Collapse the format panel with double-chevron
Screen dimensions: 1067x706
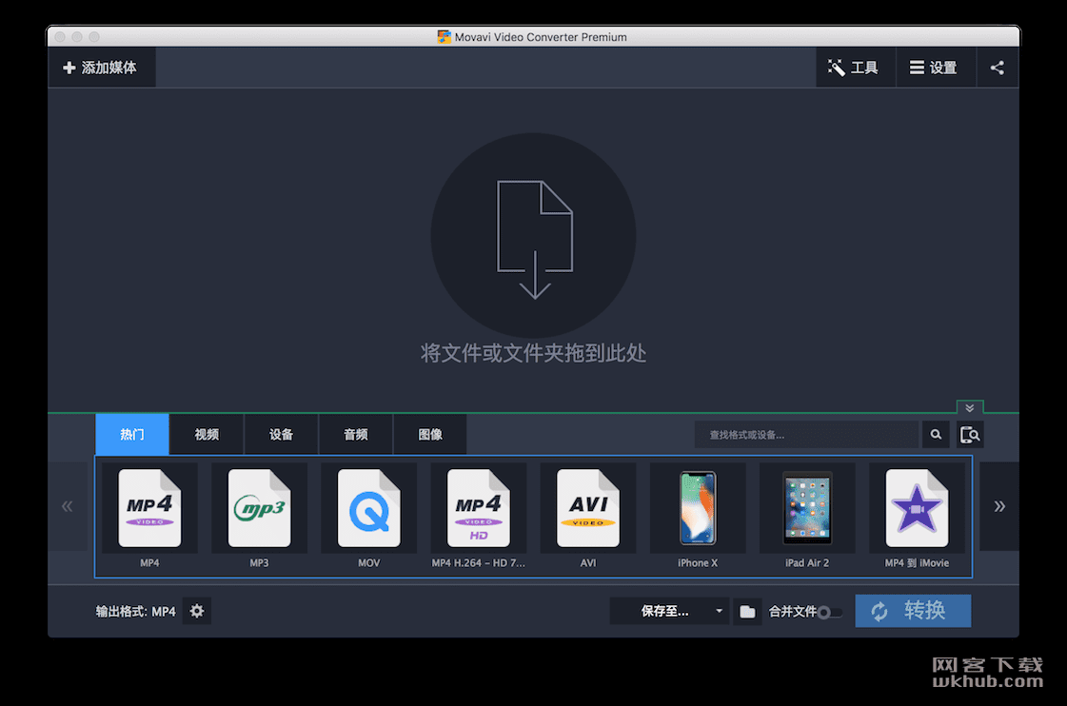970,407
